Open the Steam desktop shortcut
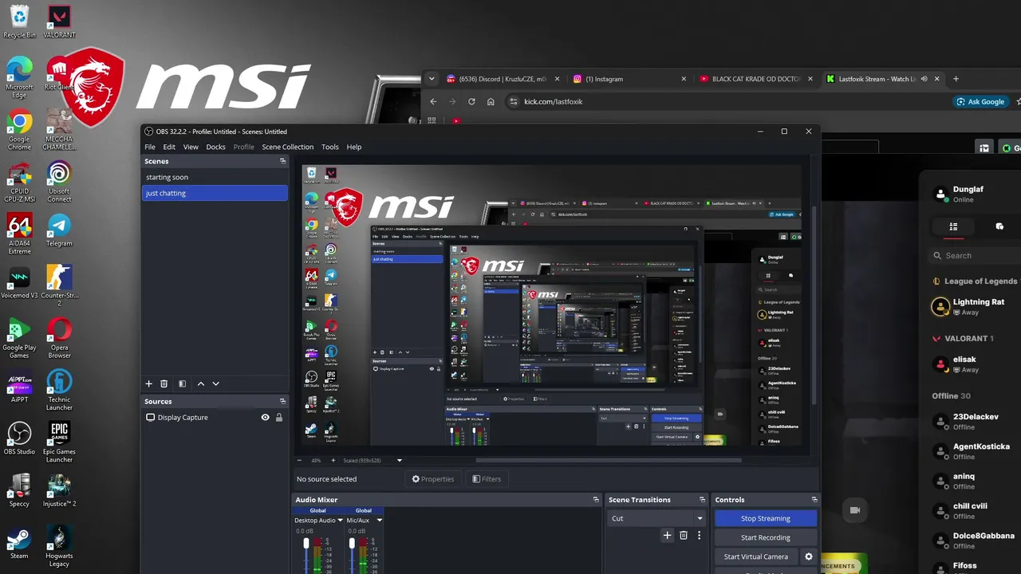1021x574 pixels. coord(19,541)
